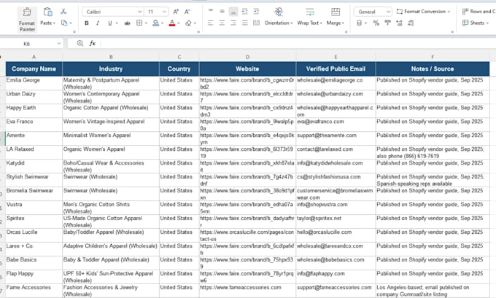Click the Orientation icon
The image size is (496, 298).
point(279,12)
